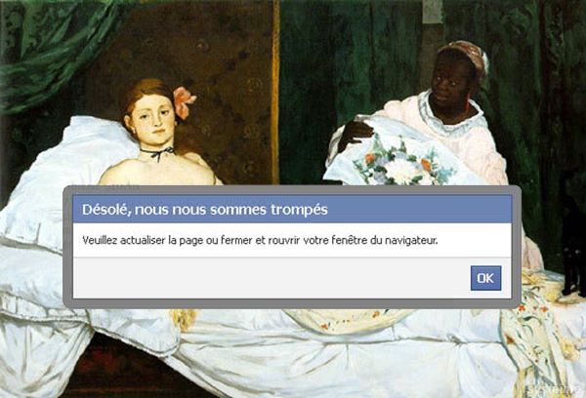The height and width of the screenshot is (398, 586).
Task: Click the dialog's translucent gray border
Action: 292,190
